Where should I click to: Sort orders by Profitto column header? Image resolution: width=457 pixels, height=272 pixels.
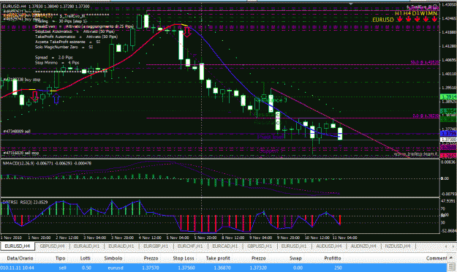pos(333,258)
